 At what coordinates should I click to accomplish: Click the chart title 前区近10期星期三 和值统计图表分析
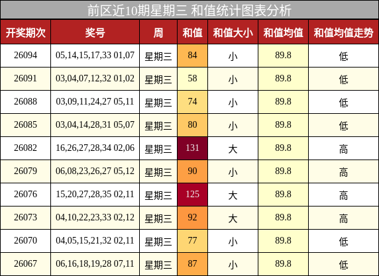pos(189,11)
